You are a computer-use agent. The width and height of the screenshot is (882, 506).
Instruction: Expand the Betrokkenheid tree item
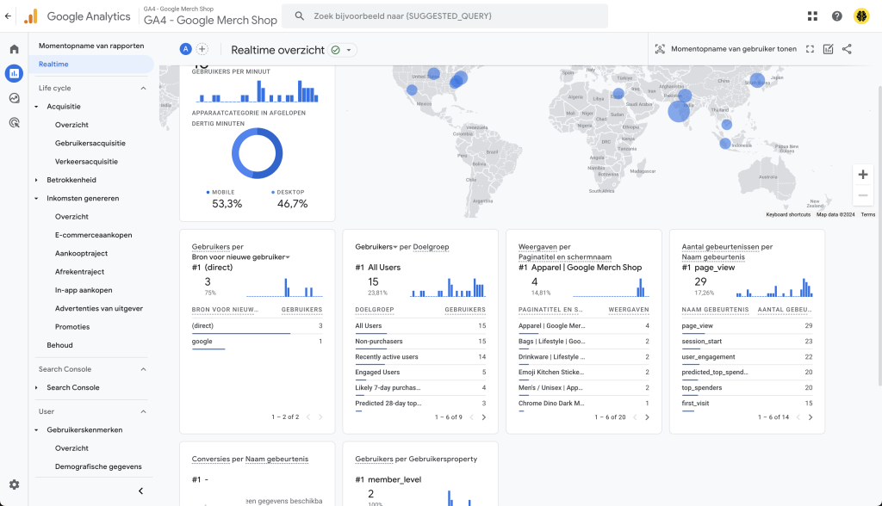36,180
